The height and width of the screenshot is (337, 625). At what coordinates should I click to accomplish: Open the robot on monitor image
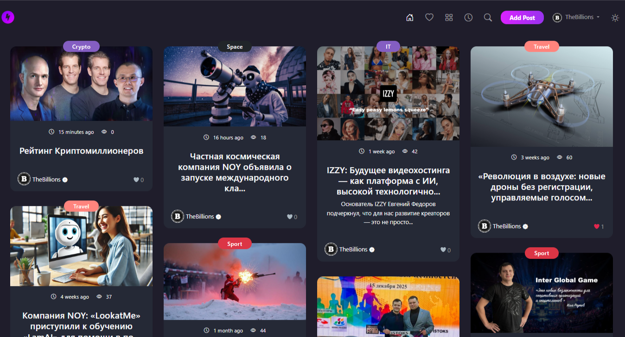click(81, 246)
